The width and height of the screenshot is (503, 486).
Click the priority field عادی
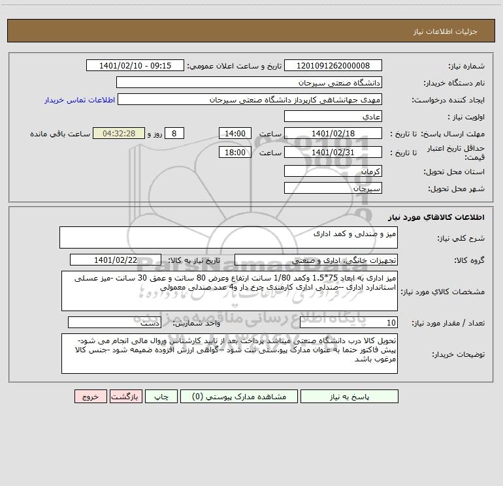333,117
